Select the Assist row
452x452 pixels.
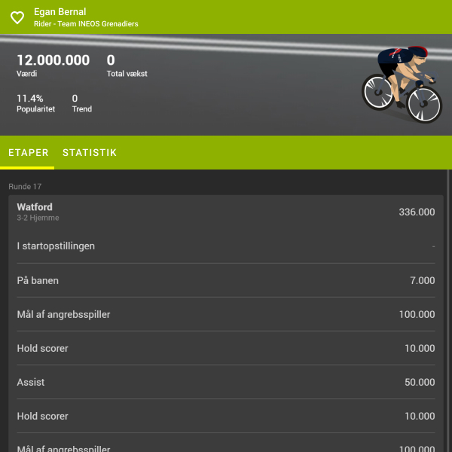point(226,382)
